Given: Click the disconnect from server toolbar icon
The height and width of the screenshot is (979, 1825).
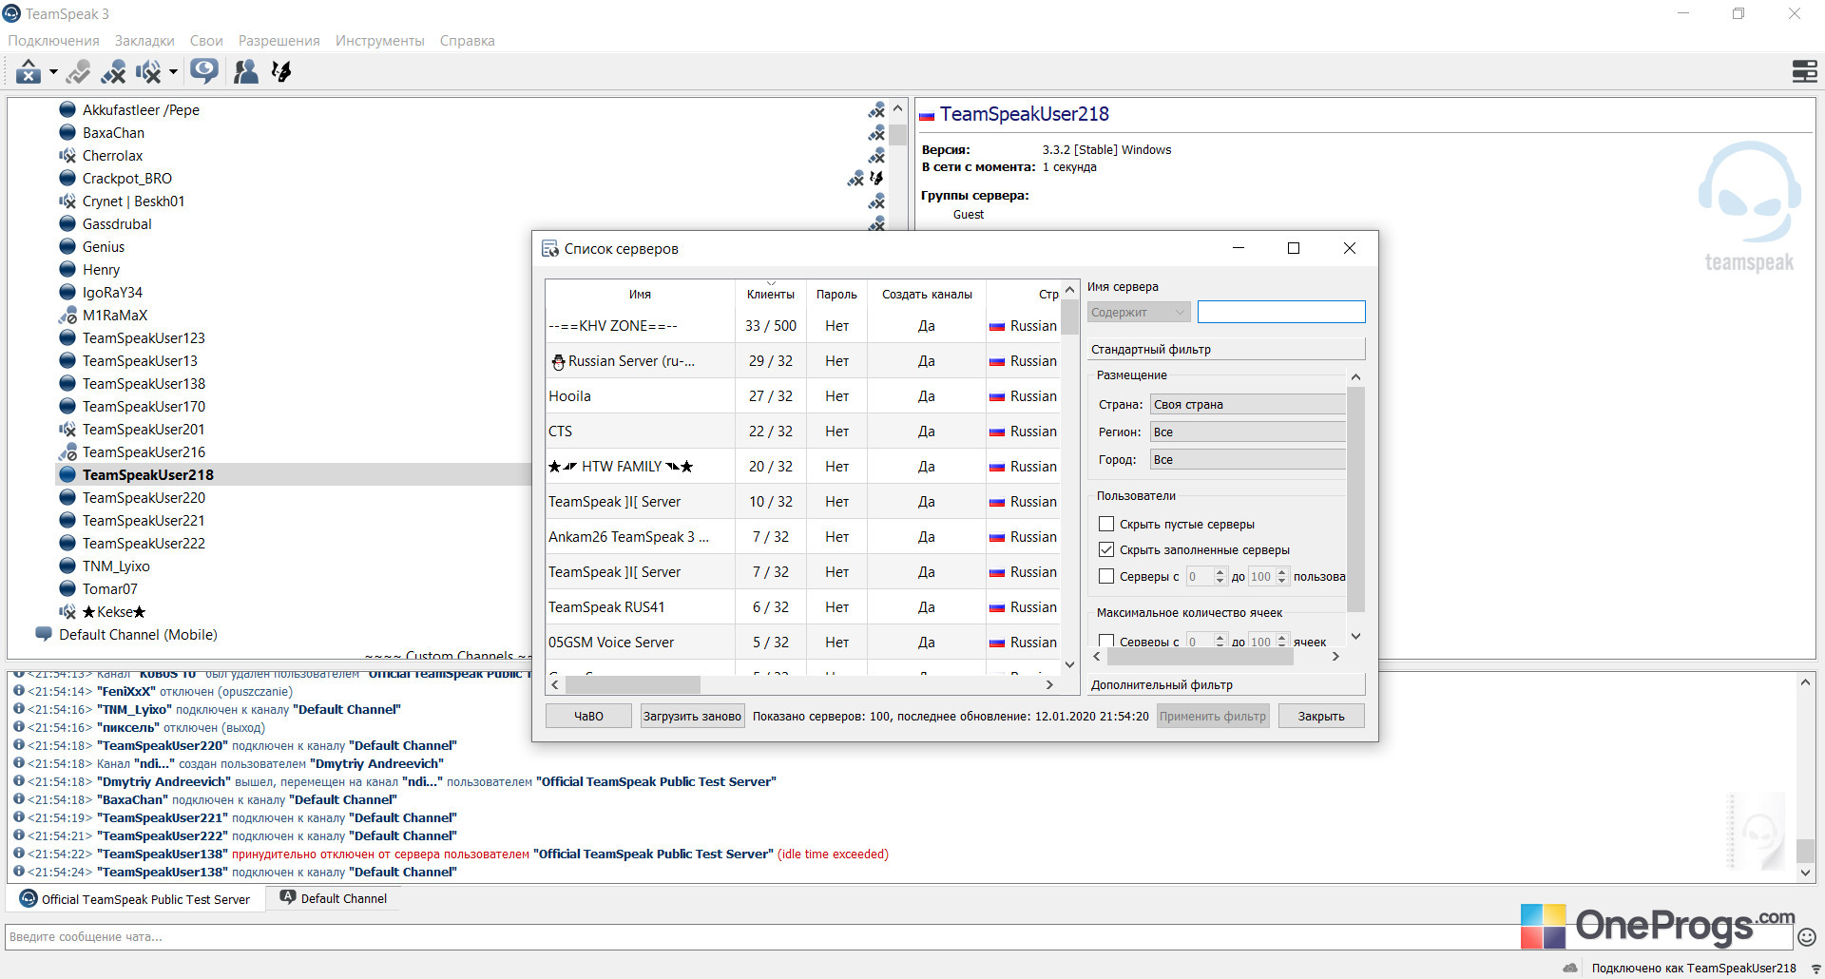Looking at the screenshot, I should tap(29, 71).
